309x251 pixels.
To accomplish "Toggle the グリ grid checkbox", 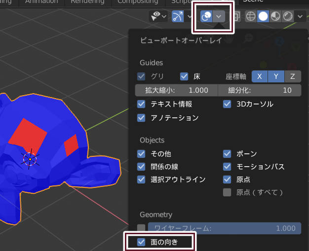I will coord(141,76).
